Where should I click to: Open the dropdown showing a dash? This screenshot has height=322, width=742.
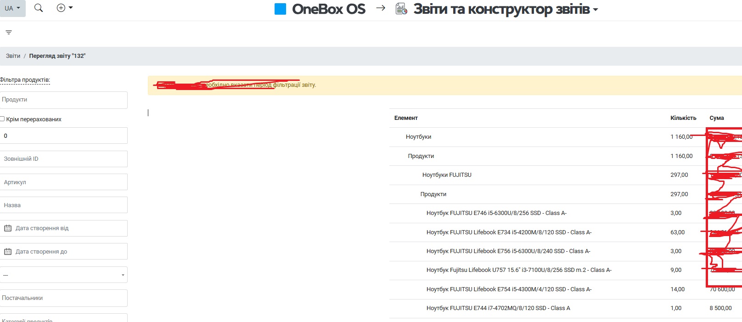coord(64,275)
